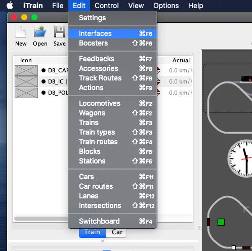Close the open Edit menu
Image resolution: width=252 pixels, height=251 pixels.
coord(79,6)
